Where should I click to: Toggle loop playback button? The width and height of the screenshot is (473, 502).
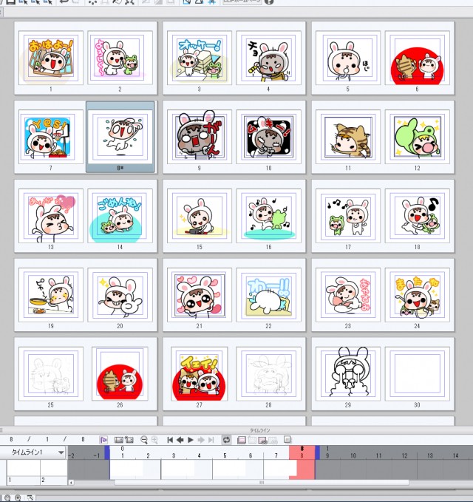coord(226,440)
